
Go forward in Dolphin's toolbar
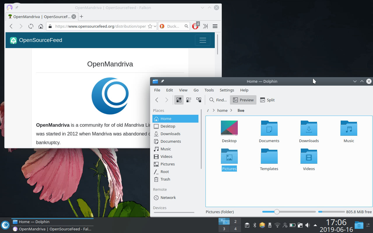(x=167, y=100)
